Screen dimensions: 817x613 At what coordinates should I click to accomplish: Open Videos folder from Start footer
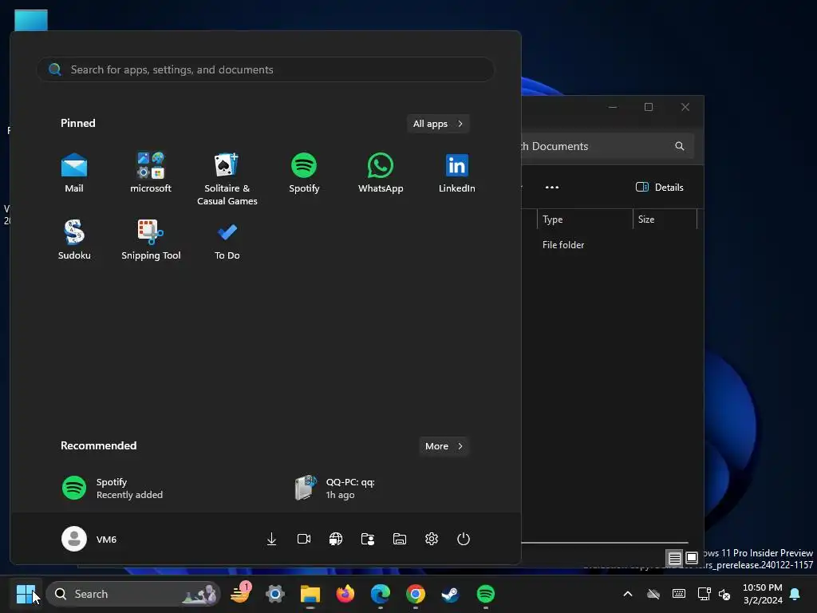[304, 539]
